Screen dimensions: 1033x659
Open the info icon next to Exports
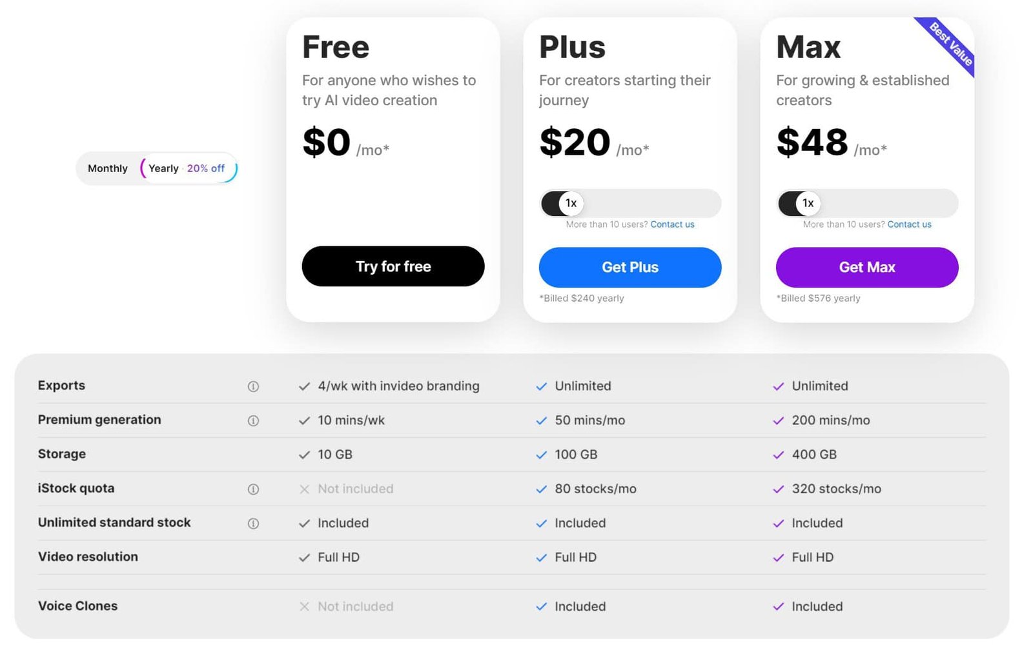(x=253, y=386)
